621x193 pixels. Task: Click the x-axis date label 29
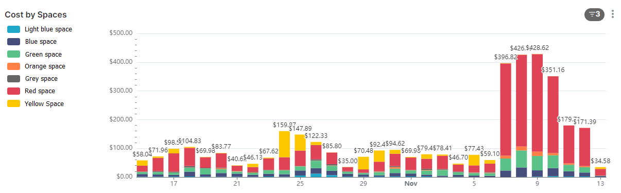click(x=364, y=183)
